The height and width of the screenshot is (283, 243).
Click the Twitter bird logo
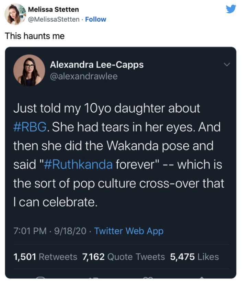[x=231, y=9]
